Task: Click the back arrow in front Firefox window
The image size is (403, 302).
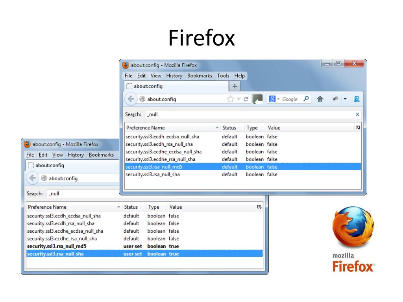Action: click(131, 99)
